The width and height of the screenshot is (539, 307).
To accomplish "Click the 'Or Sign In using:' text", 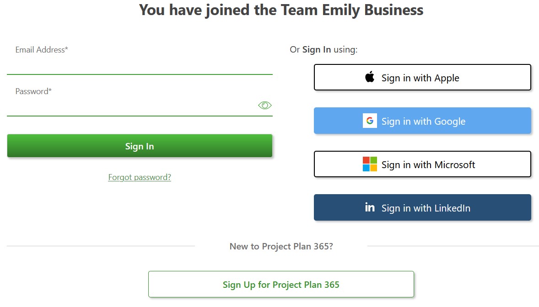I will click(323, 50).
